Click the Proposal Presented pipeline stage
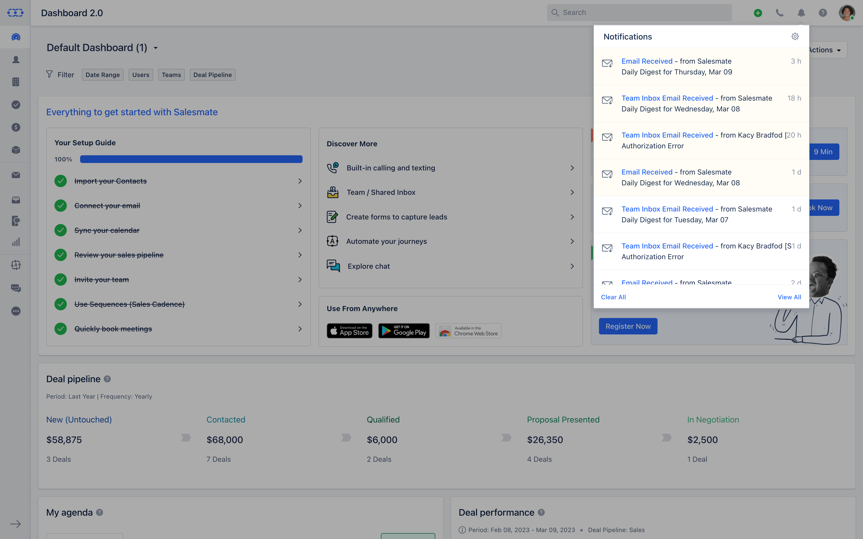This screenshot has width=863, height=539. click(x=563, y=420)
